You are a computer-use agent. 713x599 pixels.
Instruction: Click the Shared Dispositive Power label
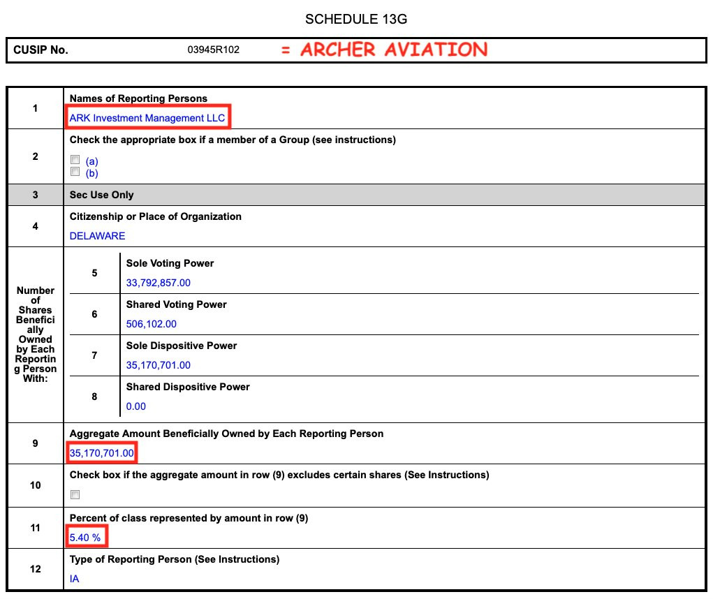tap(188, 387)
